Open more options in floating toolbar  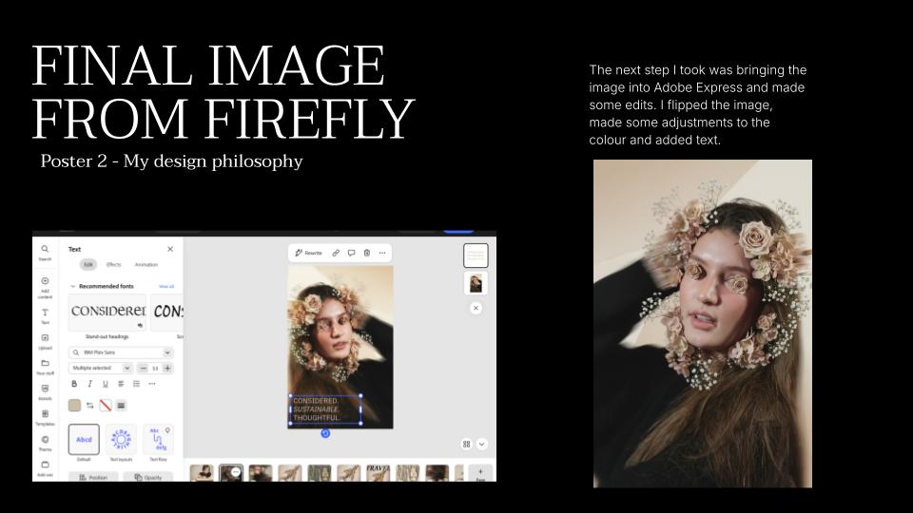(x=382, y=253)
